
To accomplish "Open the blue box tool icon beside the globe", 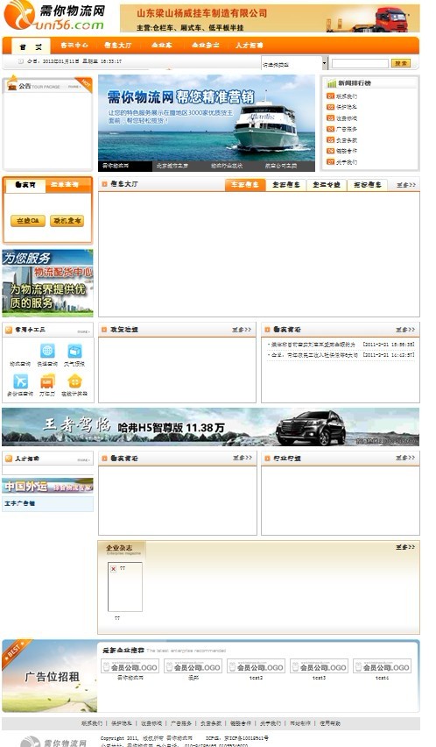I will [x=74, y=351].
